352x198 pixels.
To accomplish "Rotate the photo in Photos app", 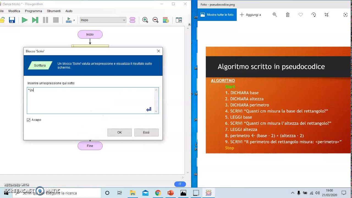I will 313,15.
